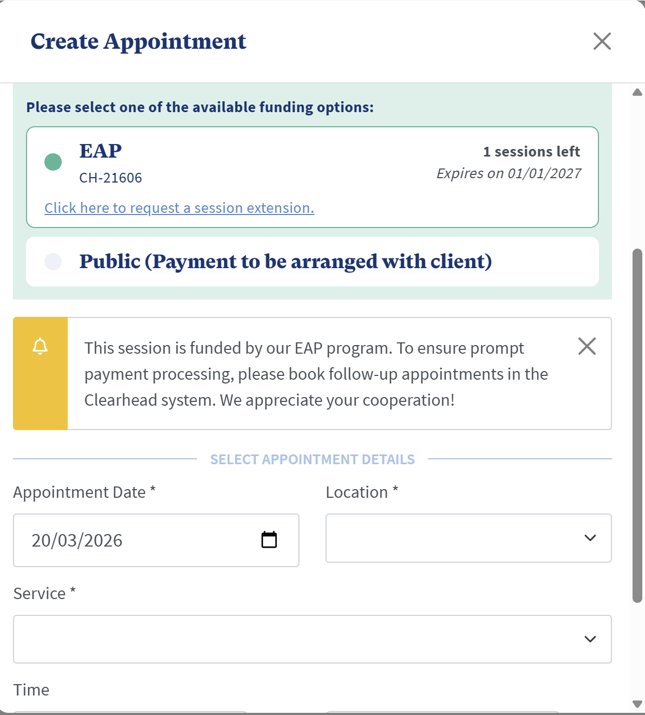This screenshot has height=715, width=645.
Task: Dismiss the EAP program notification banner
Action: (587, 346)
